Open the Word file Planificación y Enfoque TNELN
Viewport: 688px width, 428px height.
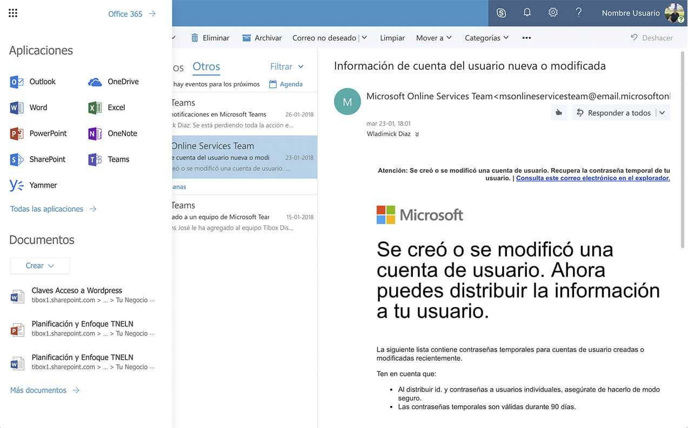[83, 362]
